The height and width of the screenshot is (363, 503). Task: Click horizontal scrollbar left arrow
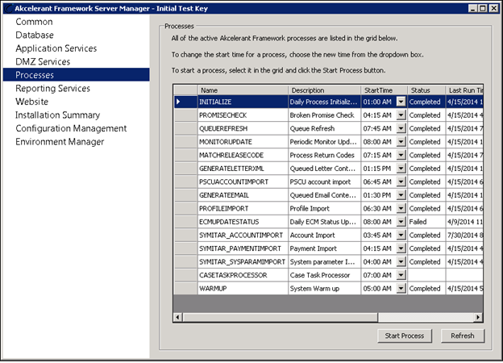pos(177,317)
